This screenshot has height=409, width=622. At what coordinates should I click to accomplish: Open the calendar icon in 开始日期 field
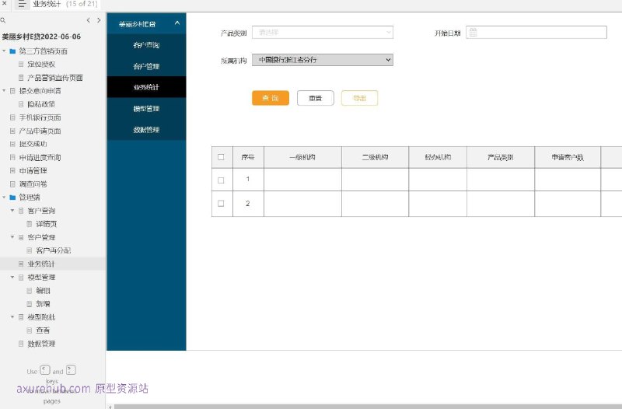473,33
